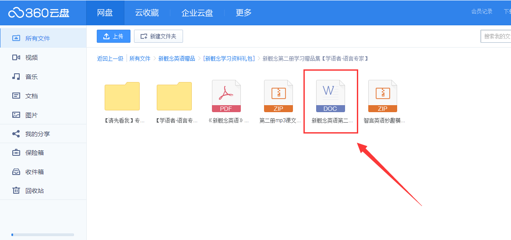Switch to the 企业云盘 tab
This screenshot has width=511, height=240.
[x=197, y=13]
